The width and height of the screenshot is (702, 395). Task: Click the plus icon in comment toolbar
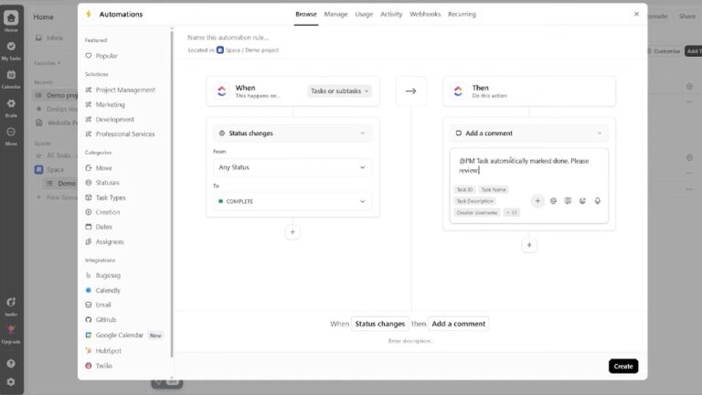coord(537,201)
